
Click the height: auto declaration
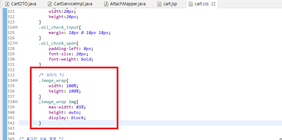65,112
